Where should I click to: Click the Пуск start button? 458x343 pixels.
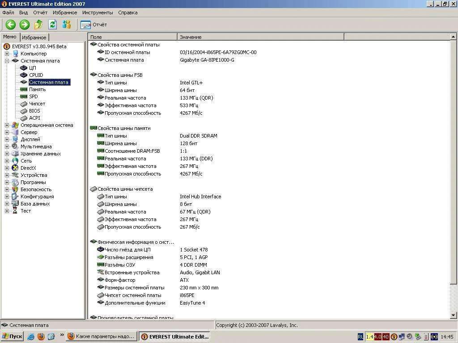pyautogui.click(x=12, y=336)
